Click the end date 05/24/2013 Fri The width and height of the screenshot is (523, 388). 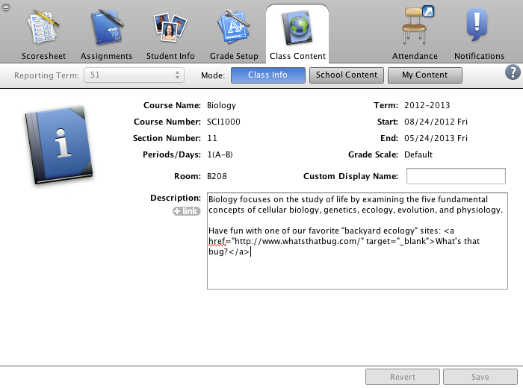tap(436, 138)
